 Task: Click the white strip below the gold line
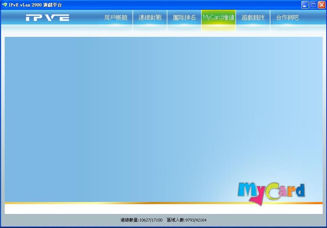[163, 209]
